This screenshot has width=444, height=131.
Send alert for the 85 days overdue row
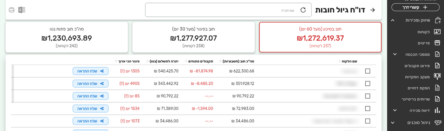click(91, 96)
